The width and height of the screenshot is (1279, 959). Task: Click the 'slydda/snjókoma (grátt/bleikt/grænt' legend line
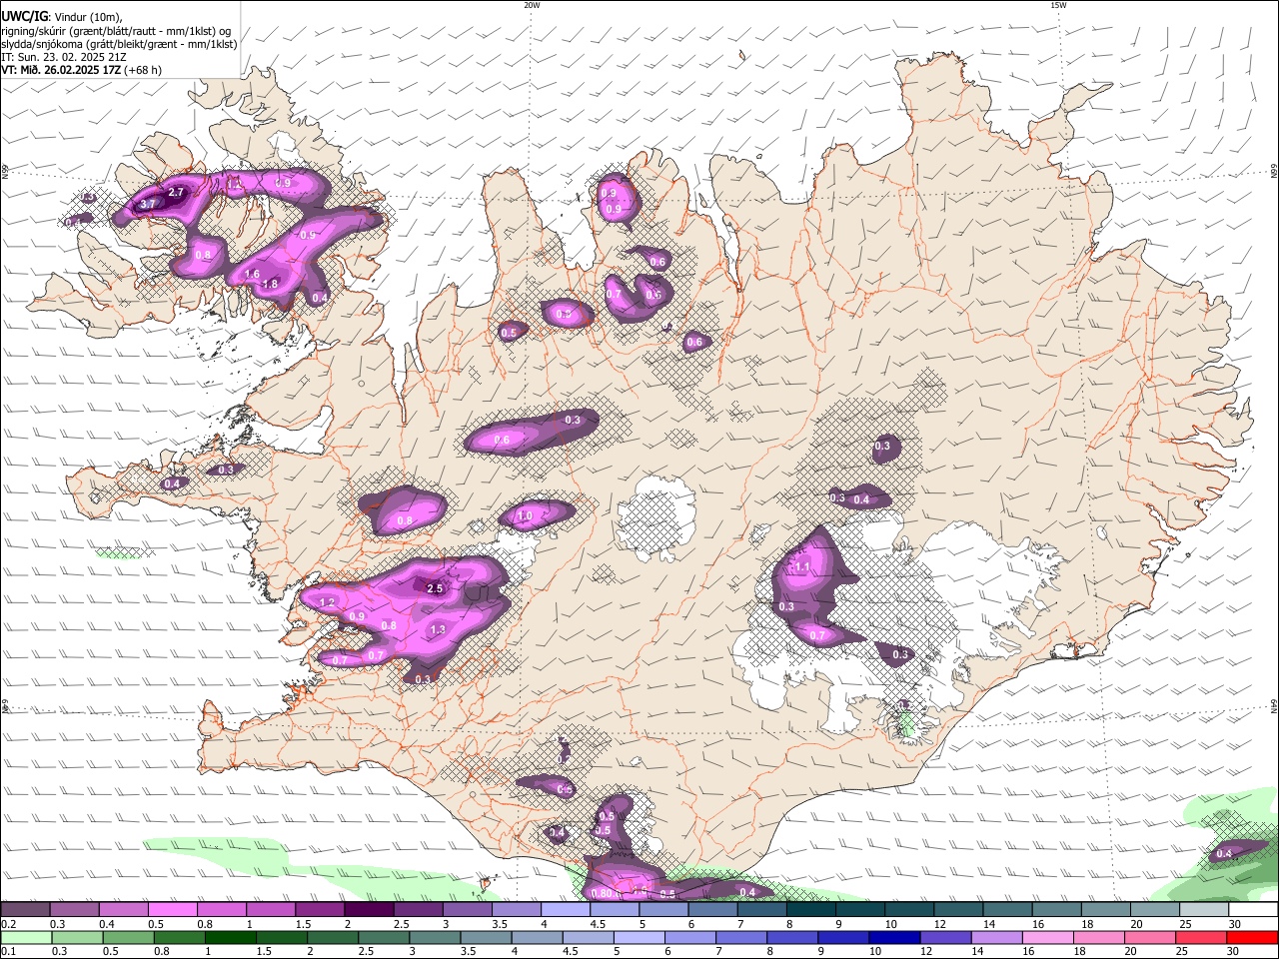(119, 44)
